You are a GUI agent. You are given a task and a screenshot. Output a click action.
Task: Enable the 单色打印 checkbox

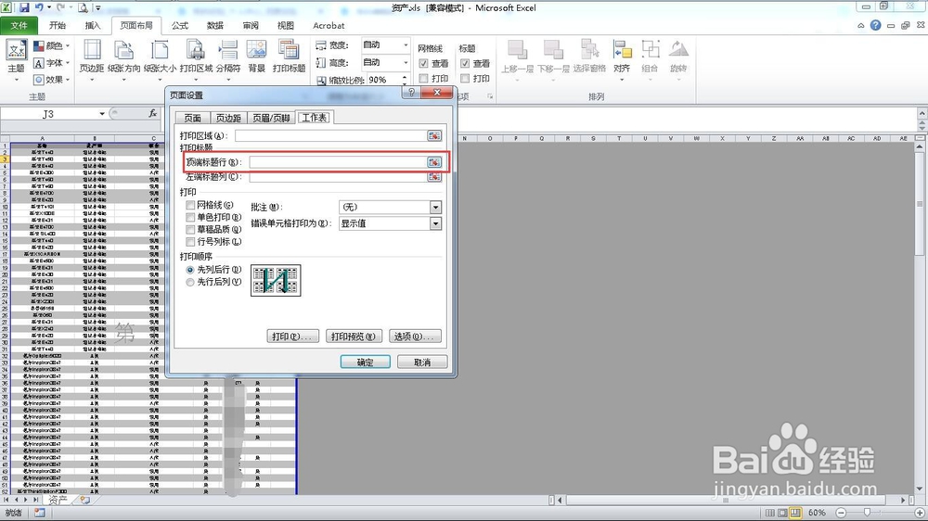click(x=190, y=218)
